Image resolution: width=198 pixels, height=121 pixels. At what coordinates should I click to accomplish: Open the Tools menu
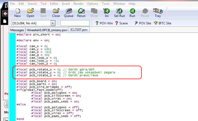pos(106,4)
